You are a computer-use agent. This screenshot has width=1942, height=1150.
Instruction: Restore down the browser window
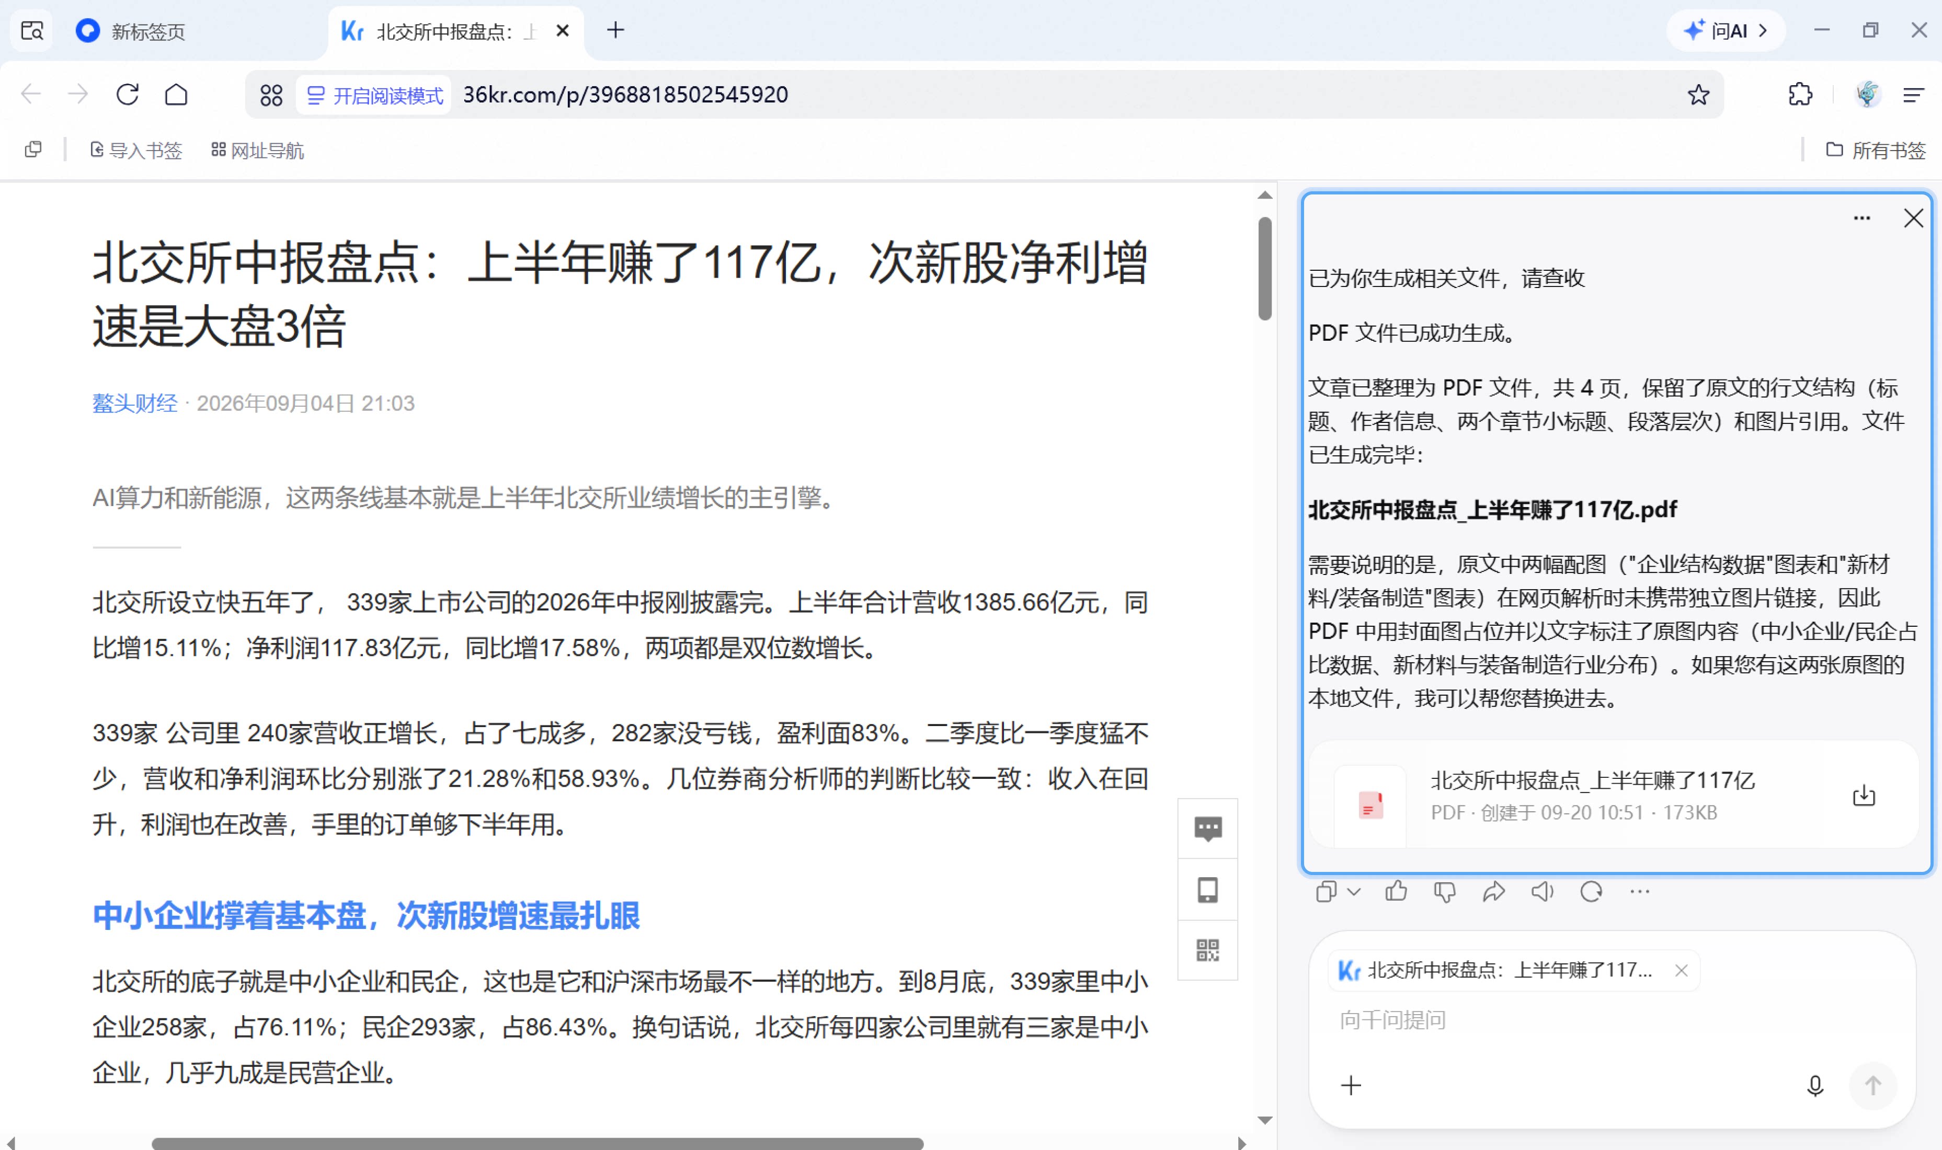coord(1871,30)
